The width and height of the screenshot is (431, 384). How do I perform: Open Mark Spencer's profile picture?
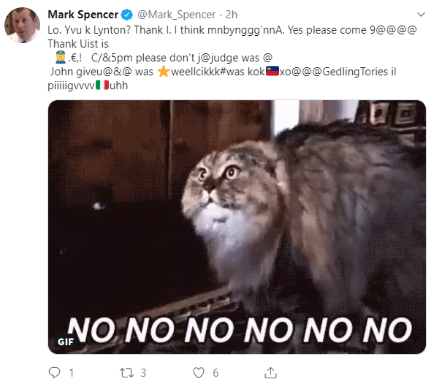22,25
